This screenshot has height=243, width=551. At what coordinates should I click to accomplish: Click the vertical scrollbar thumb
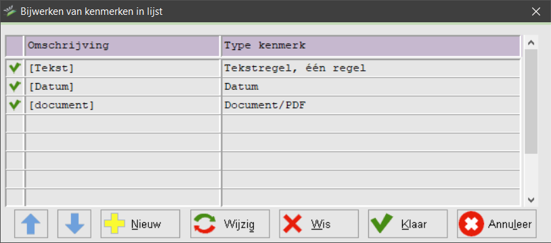point(531,101)
